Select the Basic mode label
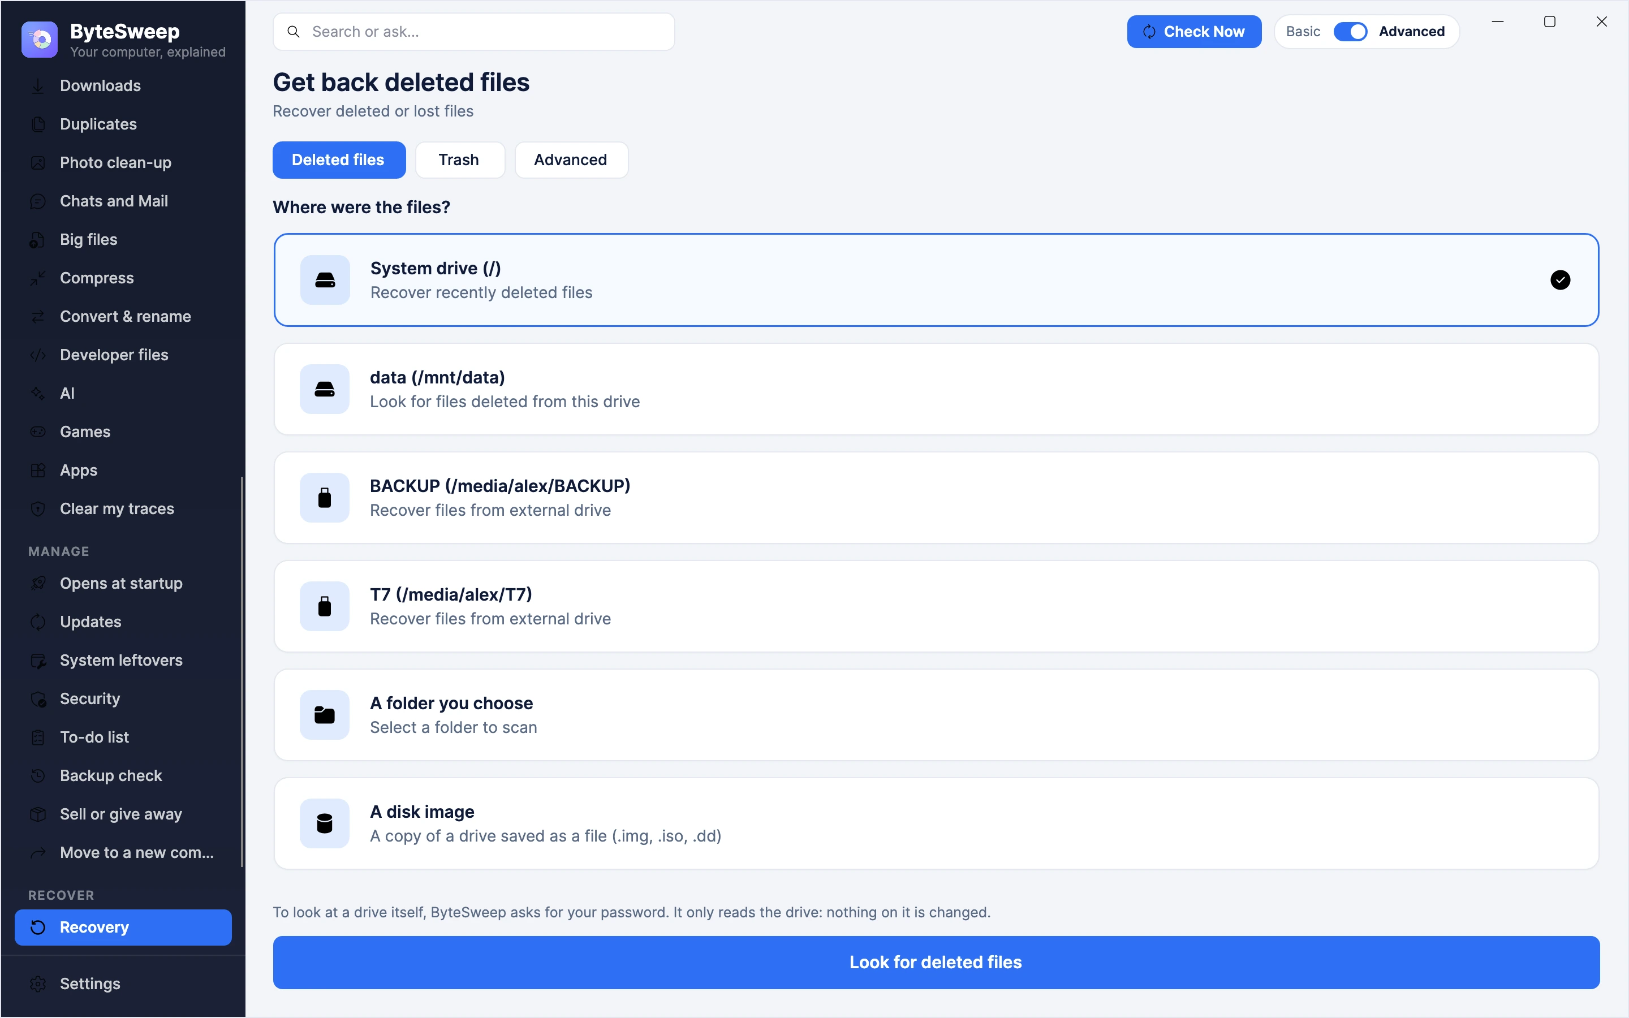Screen dimensions: 1629x1018 1303,32
